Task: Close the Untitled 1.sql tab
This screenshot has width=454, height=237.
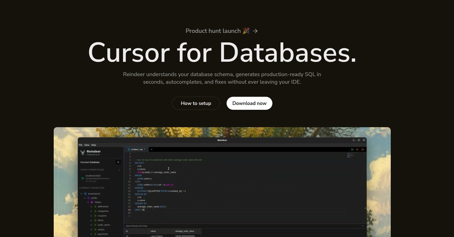Action: click(145, 149)
